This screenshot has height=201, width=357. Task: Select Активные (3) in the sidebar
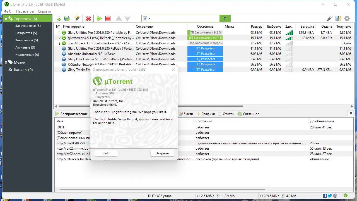25,47
